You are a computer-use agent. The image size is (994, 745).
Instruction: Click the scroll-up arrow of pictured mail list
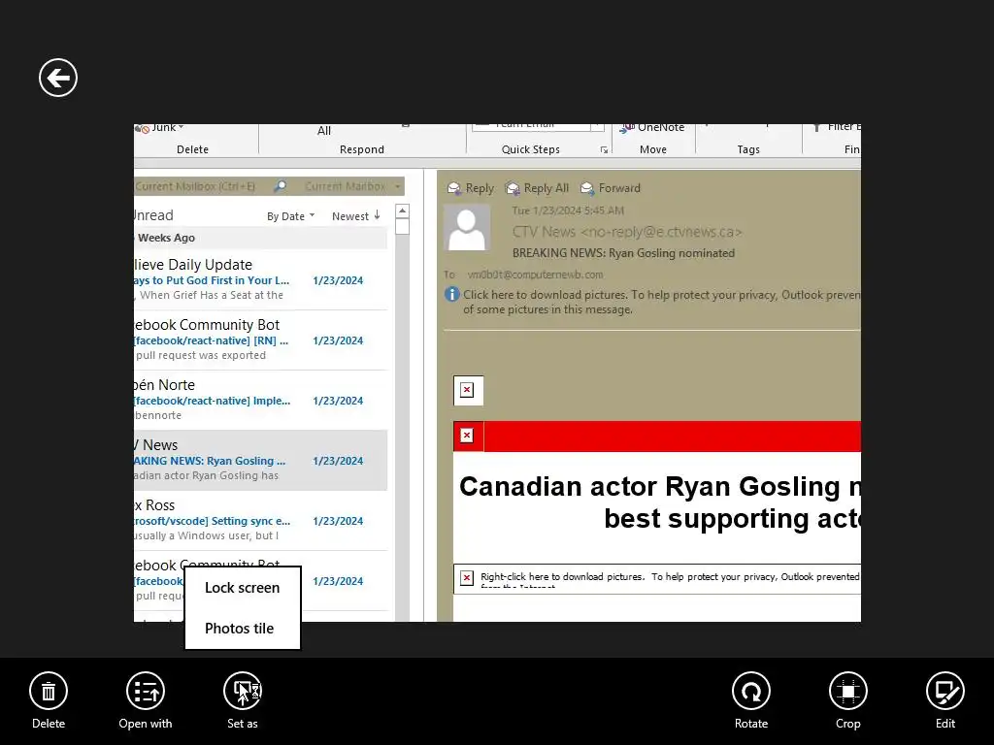click(402, 211)
